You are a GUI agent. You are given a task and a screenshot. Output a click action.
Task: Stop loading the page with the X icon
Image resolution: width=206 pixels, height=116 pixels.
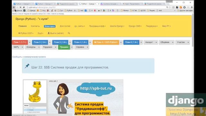tap(20, 7)
